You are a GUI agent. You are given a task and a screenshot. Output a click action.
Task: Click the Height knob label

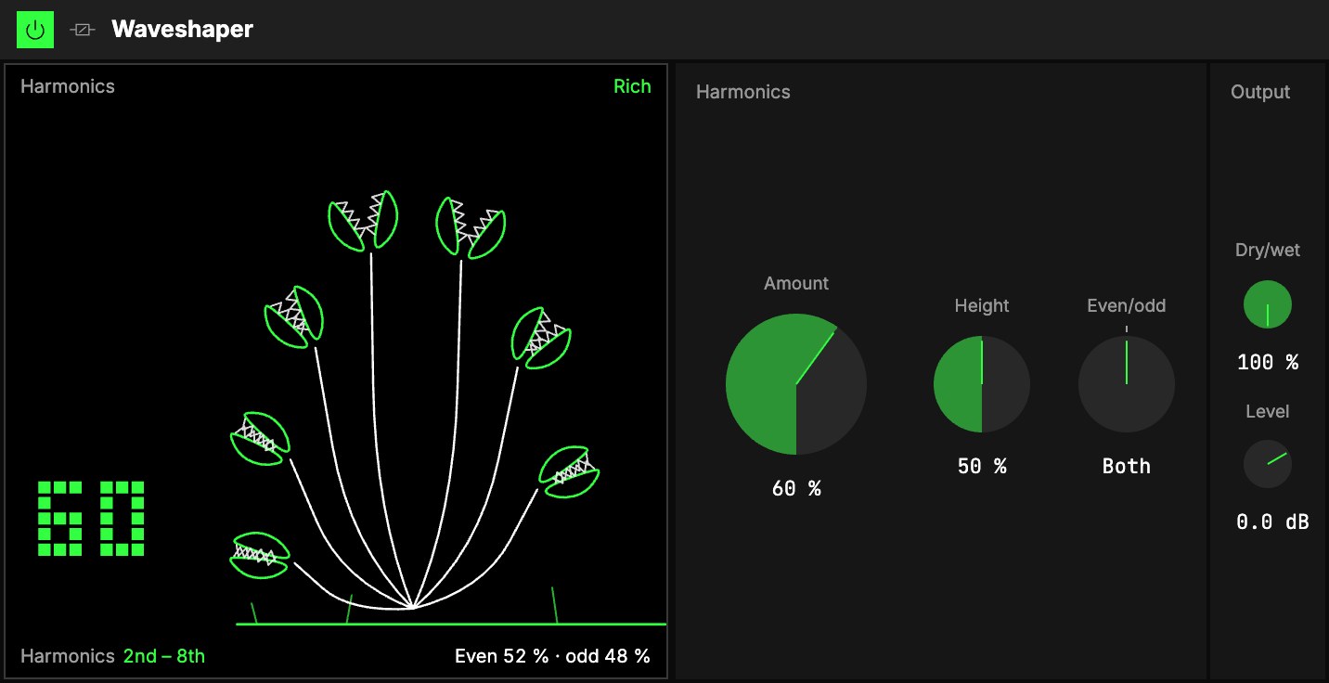click(x=982, y=305)
